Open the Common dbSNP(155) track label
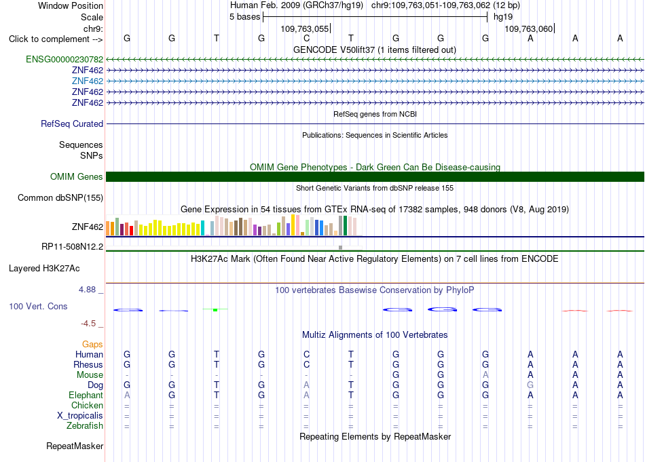This screenshot has height=462, width=645. 60,197
